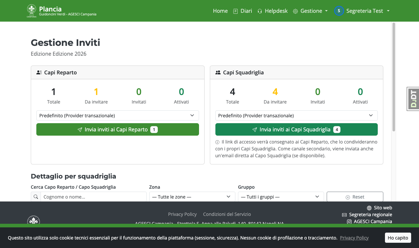Click the search magnifier icon
The width and height of the screenshot is (419, 248).
tap(36, 197)
